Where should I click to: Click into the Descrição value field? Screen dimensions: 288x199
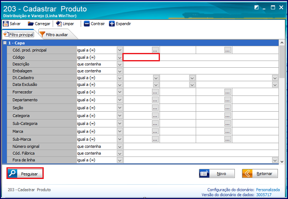pos(201,64)
